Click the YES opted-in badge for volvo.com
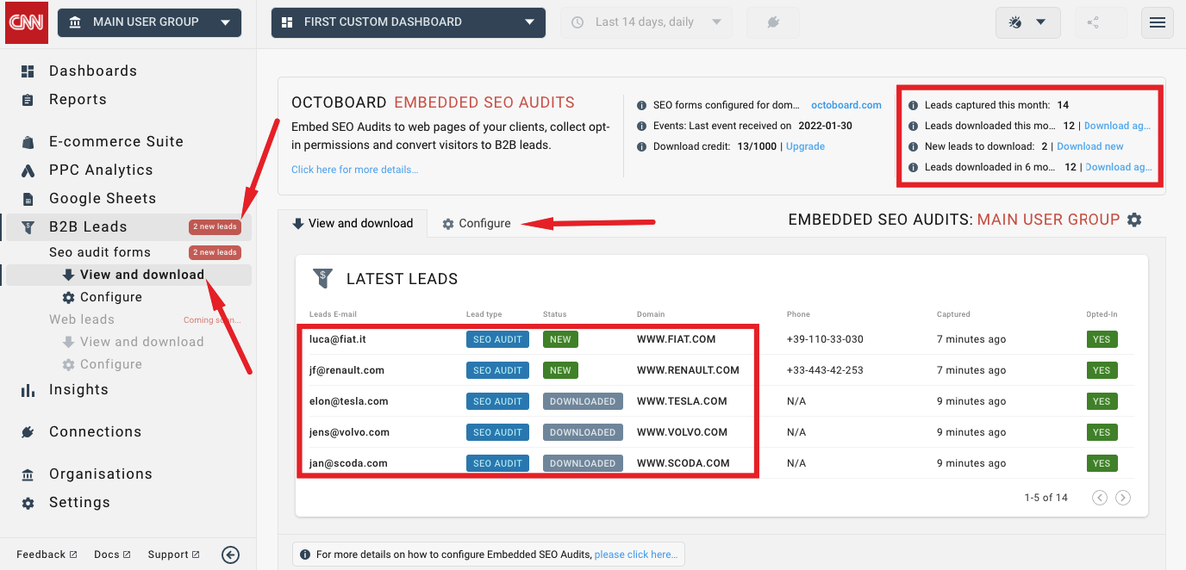Viewport: 1186px width, 570px height. [x=1102, y=432]
